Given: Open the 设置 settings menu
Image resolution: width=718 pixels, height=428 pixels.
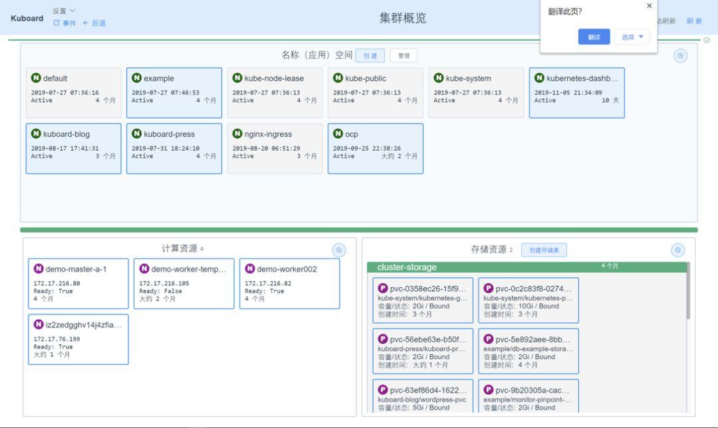Looking at the screenshot, I should pos(58,10).
